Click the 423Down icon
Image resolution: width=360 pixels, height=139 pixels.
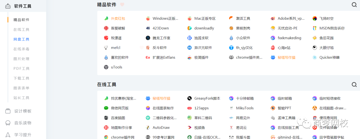pyautogui.click(x=148, y=28)
